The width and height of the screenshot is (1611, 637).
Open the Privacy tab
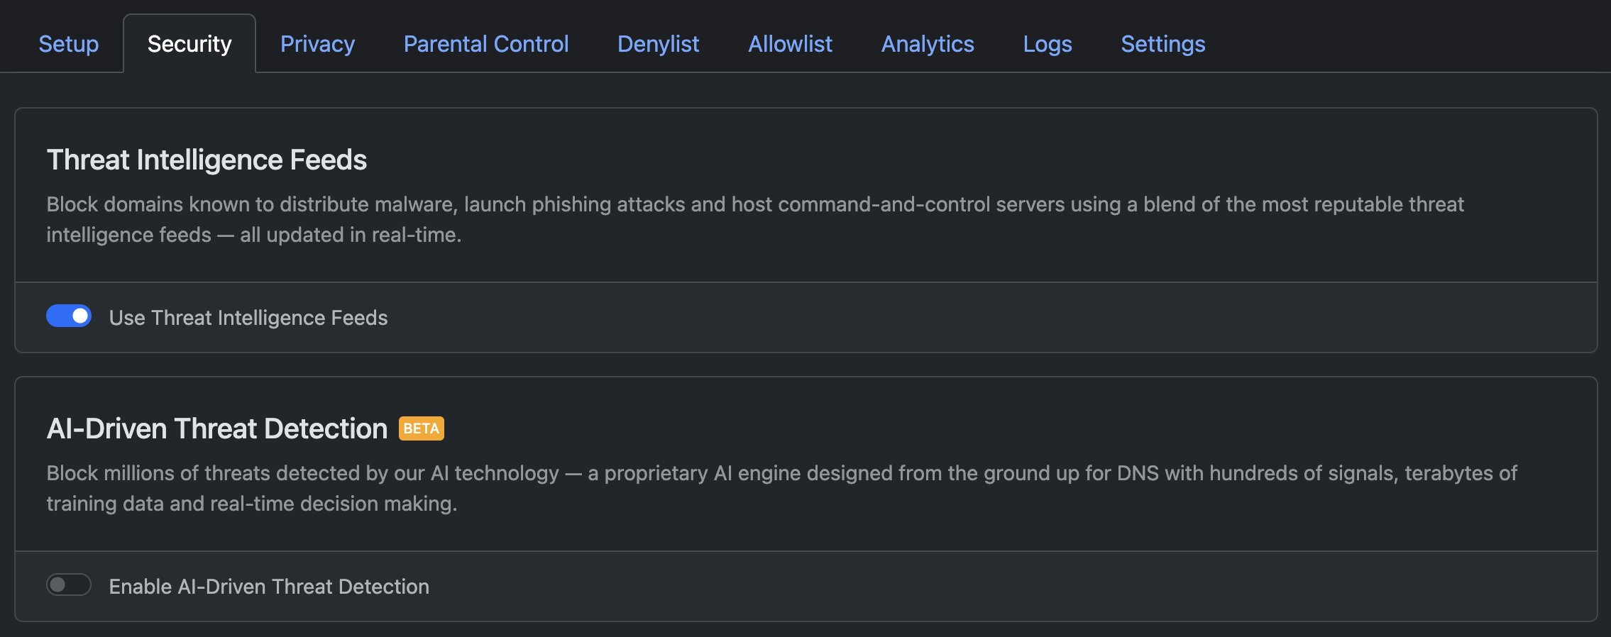click(x=317, y=43)
